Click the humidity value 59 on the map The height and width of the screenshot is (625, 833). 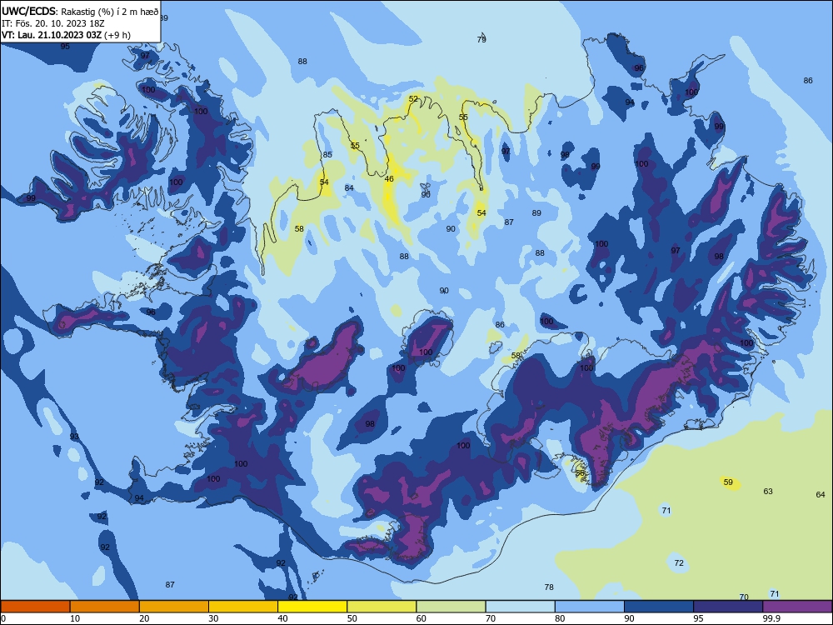[728, 482]
